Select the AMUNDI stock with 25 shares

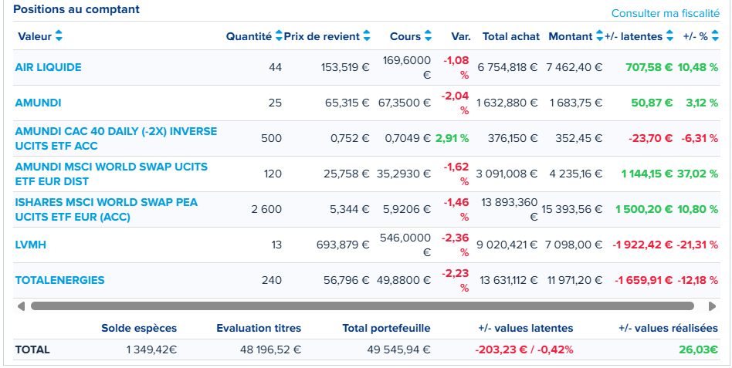(x=38, y=103)
